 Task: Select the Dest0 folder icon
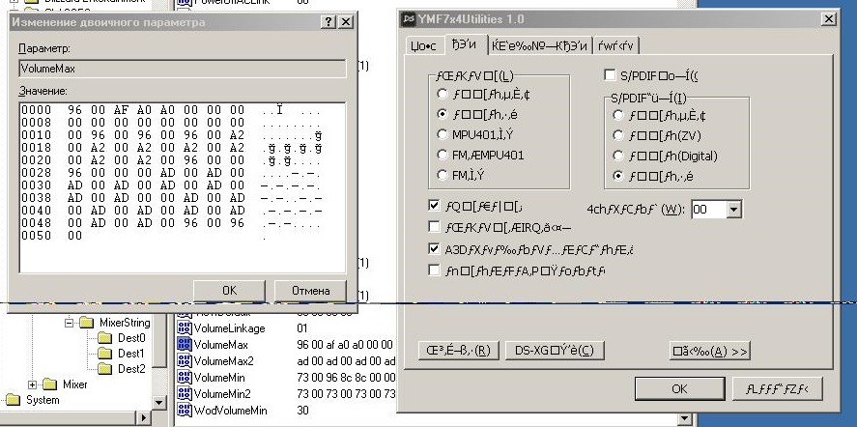click(x=105, y=338)
